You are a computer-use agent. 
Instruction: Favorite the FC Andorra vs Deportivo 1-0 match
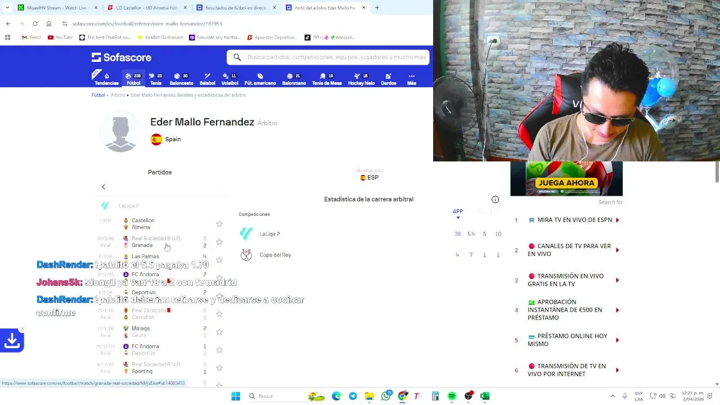pyautogui.click(x=219, y=350)
